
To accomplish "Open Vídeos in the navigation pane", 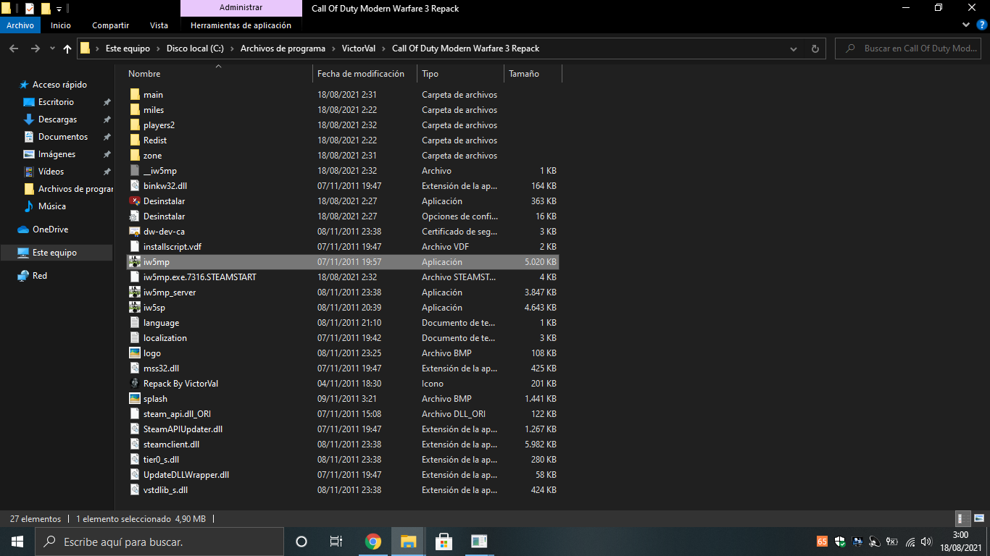I will pyautogui.click(x=51, y=172).
